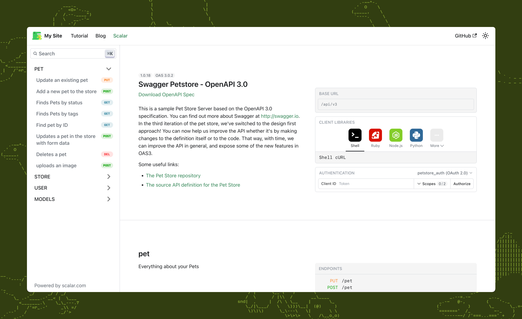Click Download OpenAPI Spec link
The image size is (522, 319).
166,95
